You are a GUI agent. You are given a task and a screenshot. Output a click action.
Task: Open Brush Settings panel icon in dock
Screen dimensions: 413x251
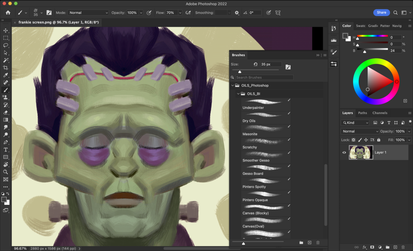coord(334,52)
